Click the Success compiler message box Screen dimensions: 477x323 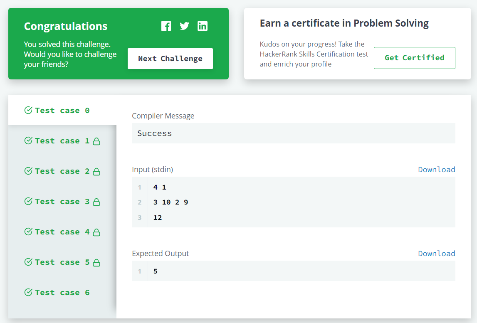tap(294, 133)
